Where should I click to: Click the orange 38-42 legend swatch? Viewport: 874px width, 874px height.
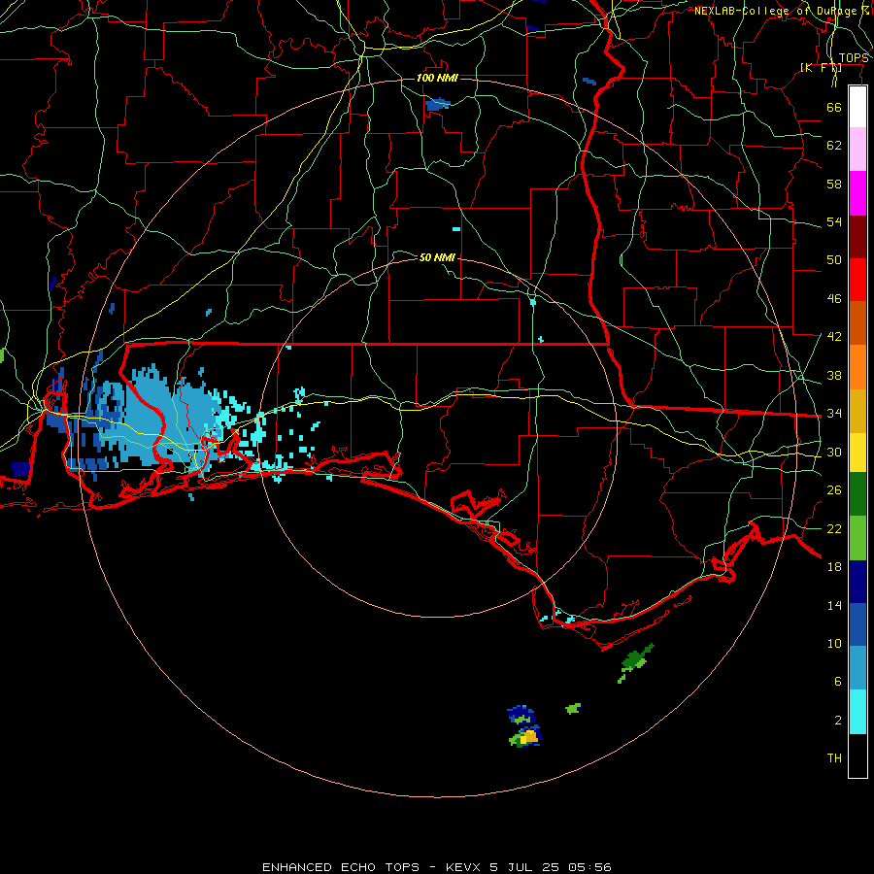tap(857, 367)
